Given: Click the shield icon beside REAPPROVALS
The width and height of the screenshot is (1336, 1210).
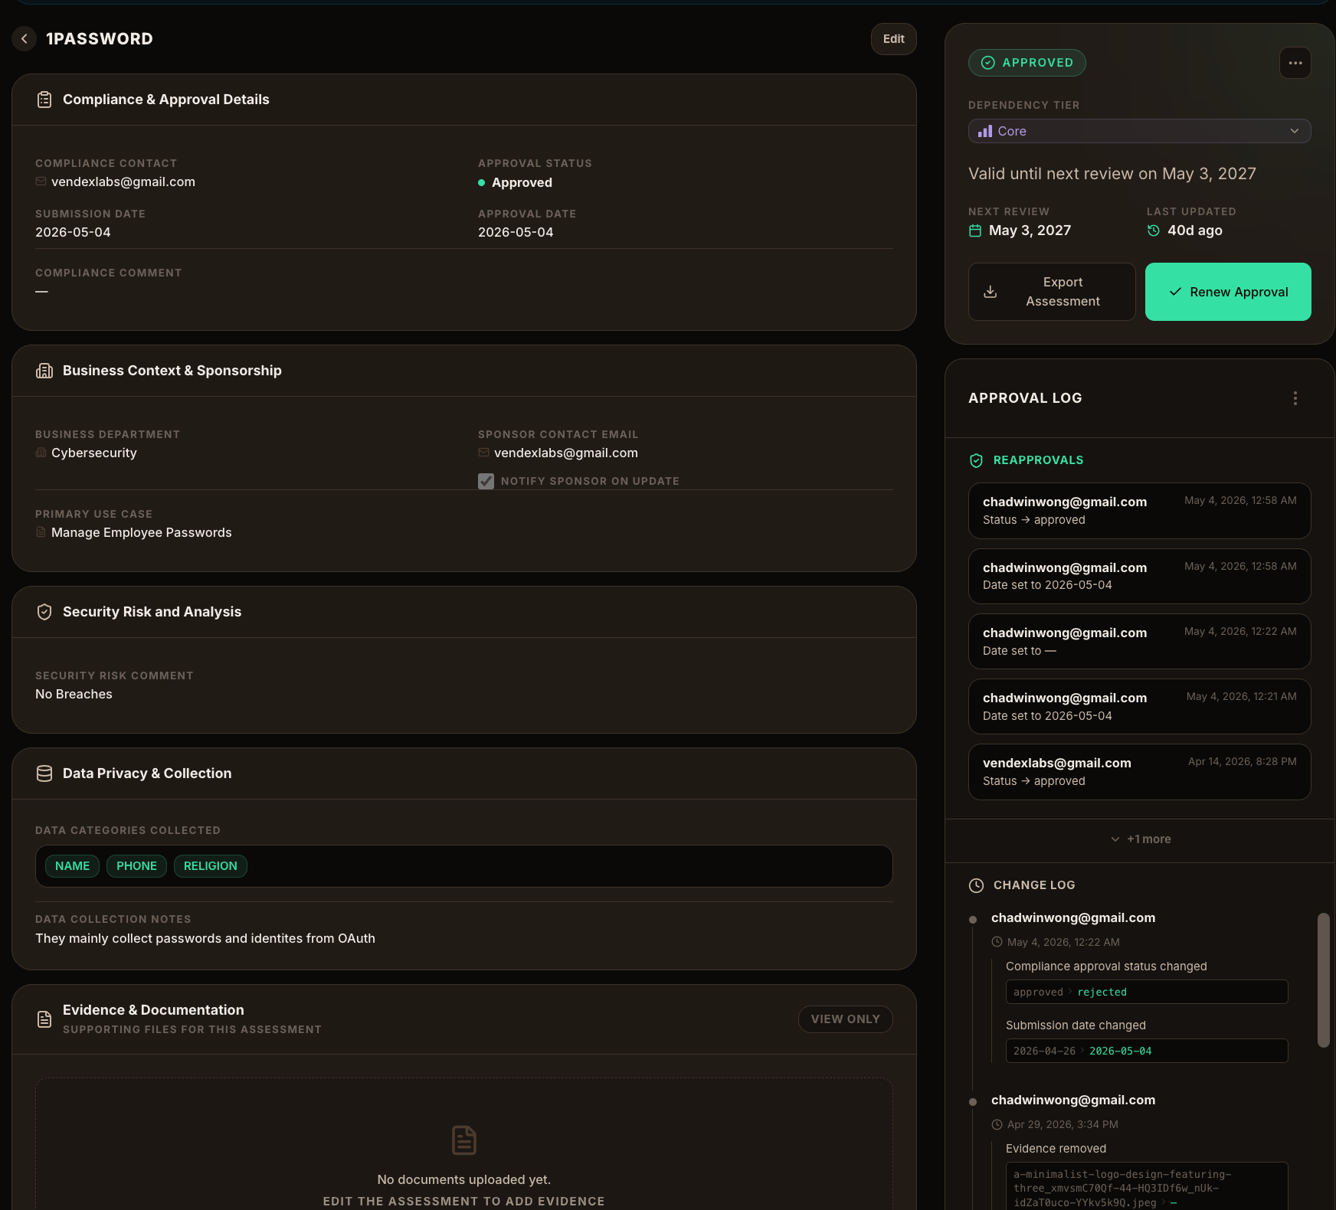Looking at the screenshot, I should tap(976, 460).
